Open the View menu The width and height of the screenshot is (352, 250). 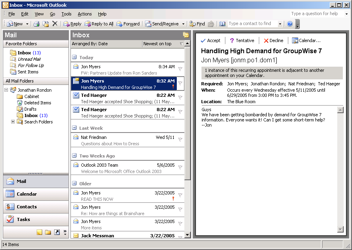39,14
